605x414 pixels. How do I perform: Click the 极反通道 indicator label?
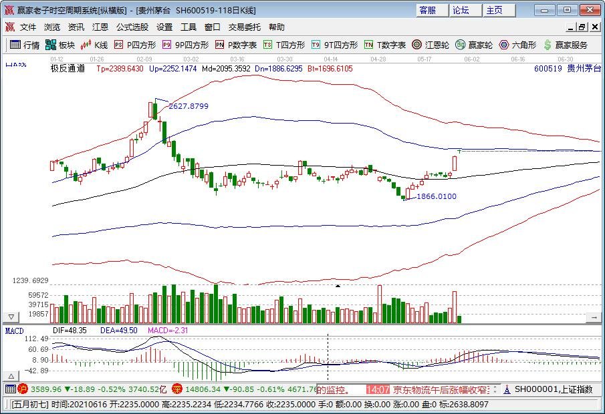coord(68,69)
